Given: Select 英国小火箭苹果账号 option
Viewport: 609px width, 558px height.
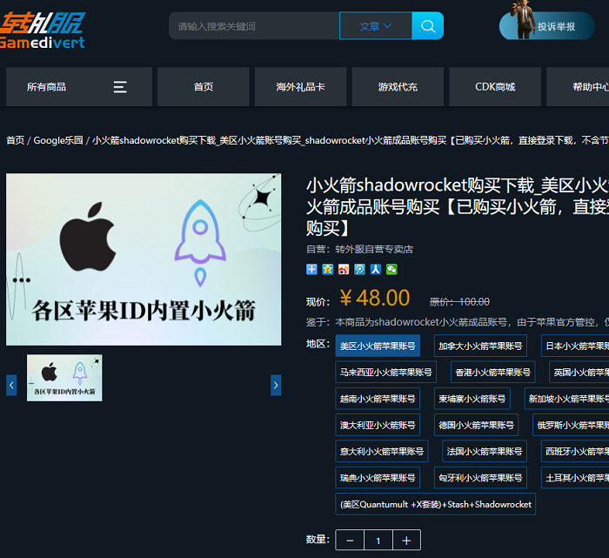Looking at the screenshot, I should click(579, 373).
